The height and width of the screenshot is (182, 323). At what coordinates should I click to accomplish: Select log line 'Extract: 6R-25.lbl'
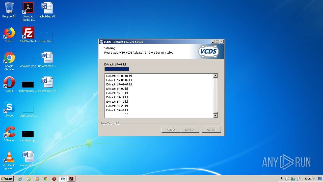click(x=117, y=106)
